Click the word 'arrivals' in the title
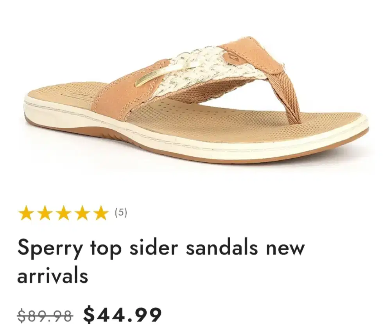The width and height of the screenshot is (391, 328). [53, 275]
